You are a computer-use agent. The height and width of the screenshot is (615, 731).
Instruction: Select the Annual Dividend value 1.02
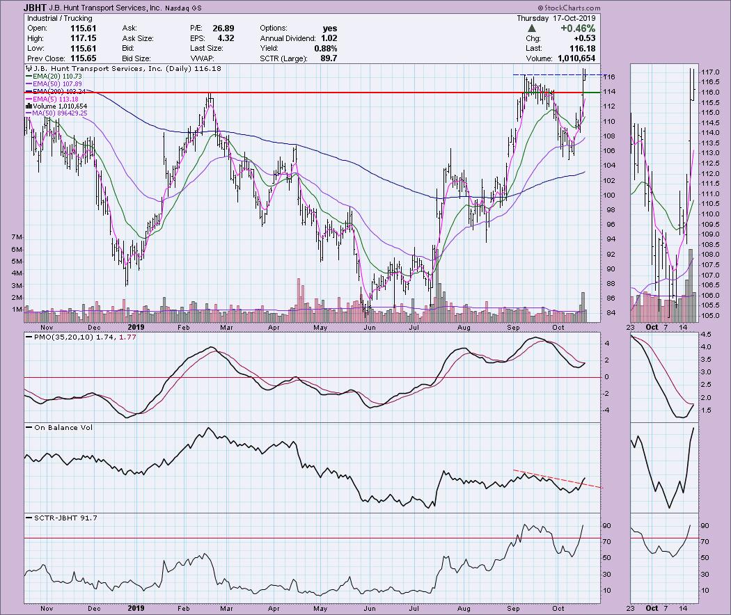[x=329, y=38]
